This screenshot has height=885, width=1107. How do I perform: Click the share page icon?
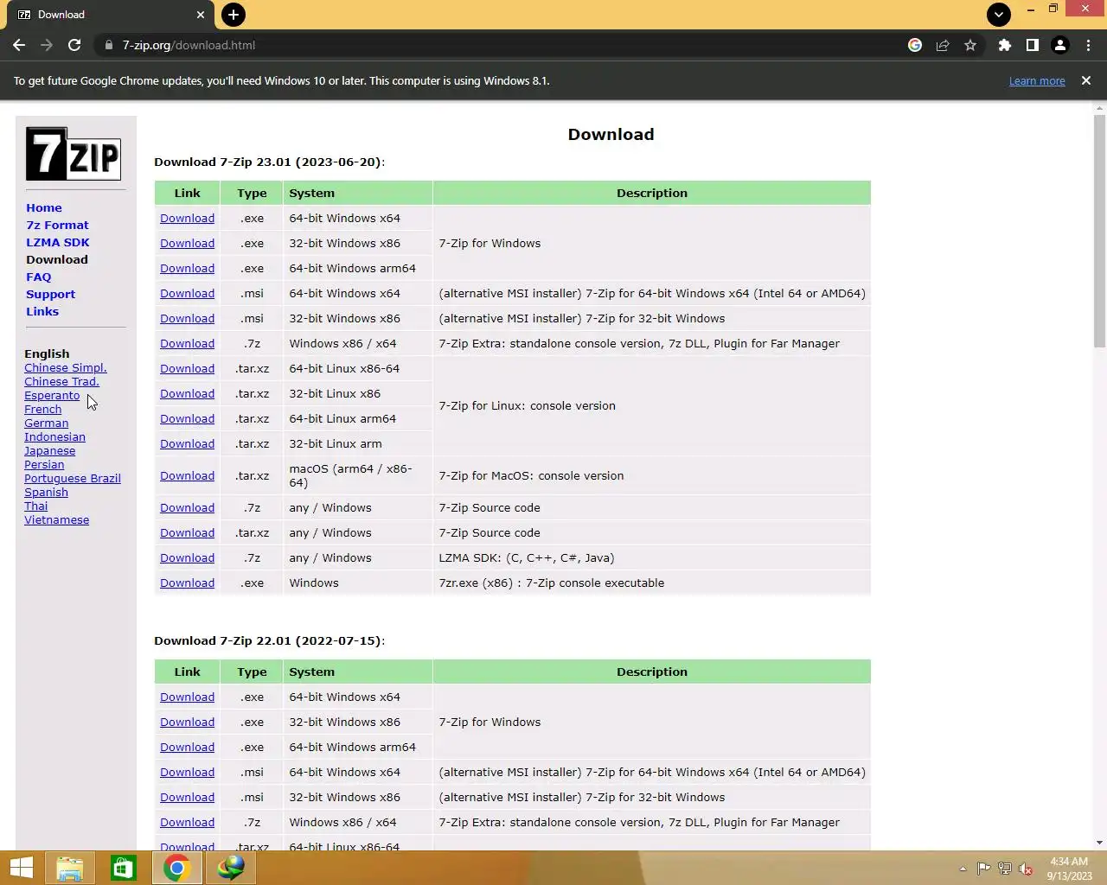click(943, 45)
